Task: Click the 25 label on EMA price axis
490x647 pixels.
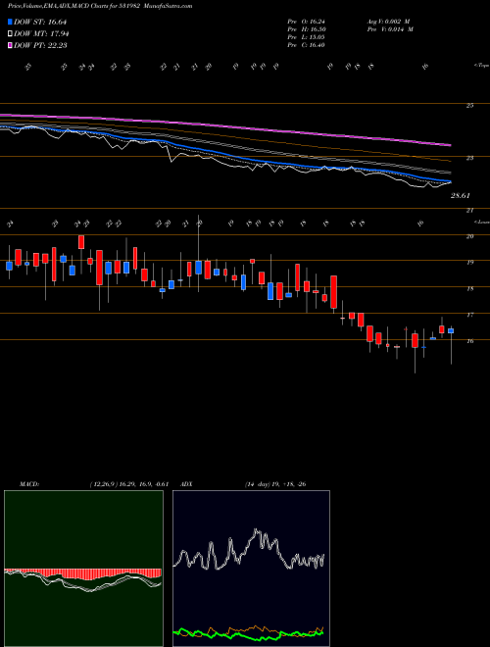Action: (x=469, y=106)
